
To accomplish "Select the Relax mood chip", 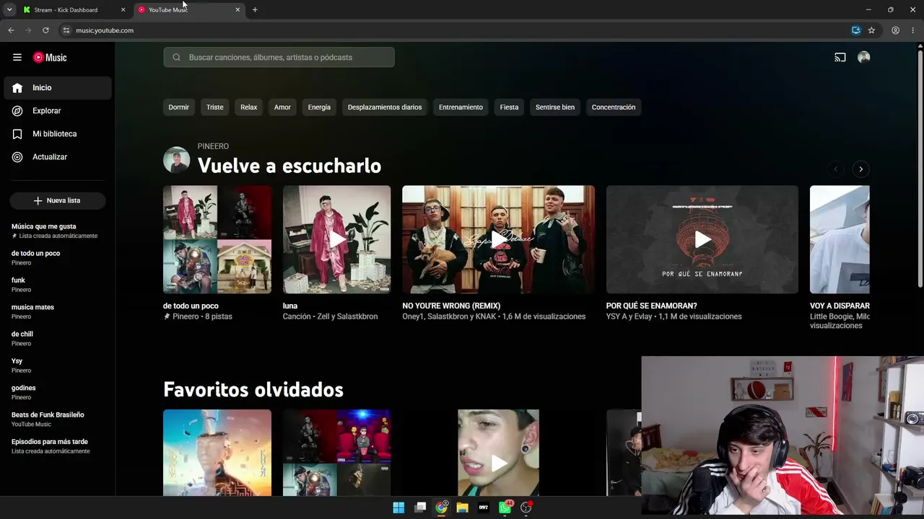I will tap(249, 107).
